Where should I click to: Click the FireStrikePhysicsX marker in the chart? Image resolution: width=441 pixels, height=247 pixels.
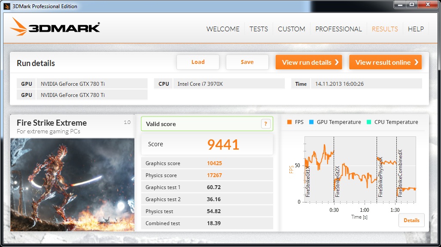click(x=380, y=177)
